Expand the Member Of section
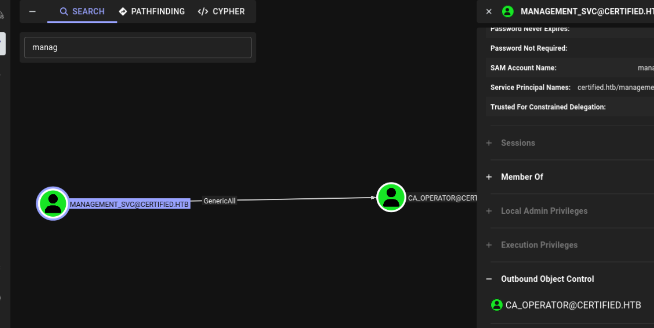The width and height of the screenshot is (654, 328). point(522,177)
